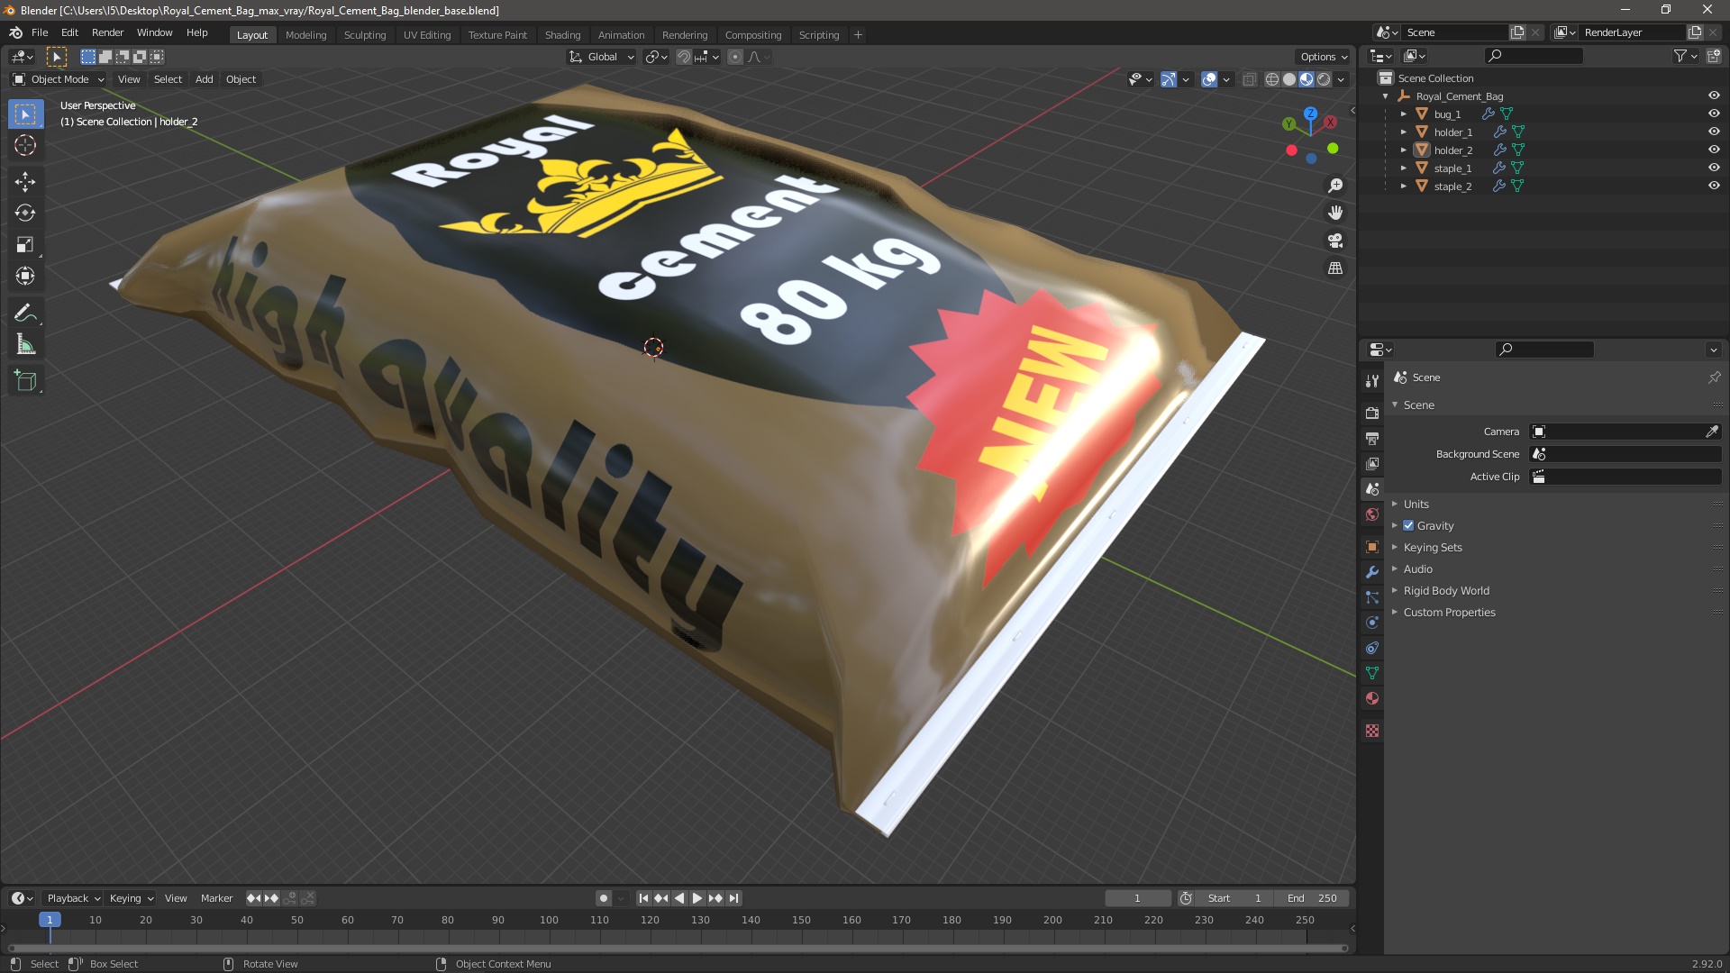Image resolution: width=1730 pixels, height=973 pixels.
Task: Open the Playback popover in timeline
Action: tap(73, 898)
